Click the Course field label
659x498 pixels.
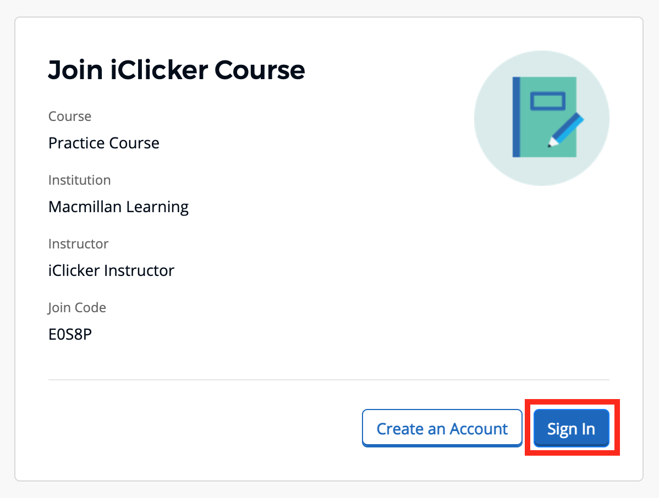pos(70,116)
